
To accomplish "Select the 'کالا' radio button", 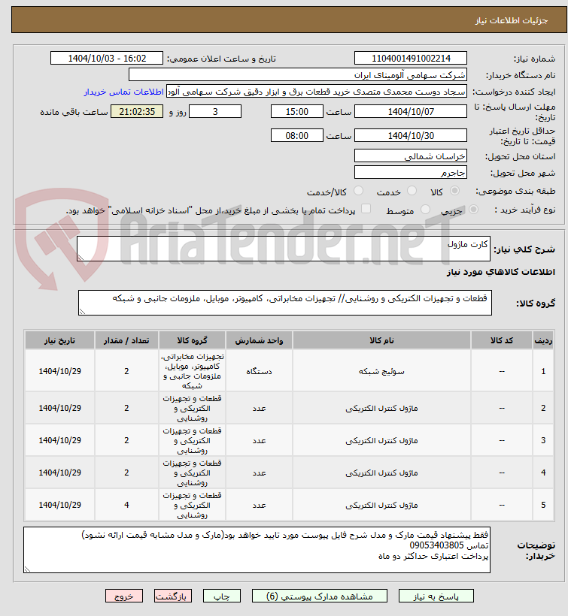I will pyautogui.click(x=454, y=191).
